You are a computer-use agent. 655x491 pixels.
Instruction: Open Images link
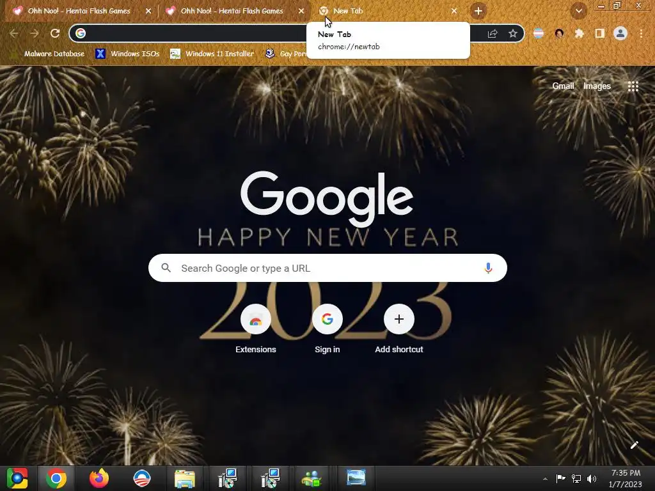(x=597, y=86)
